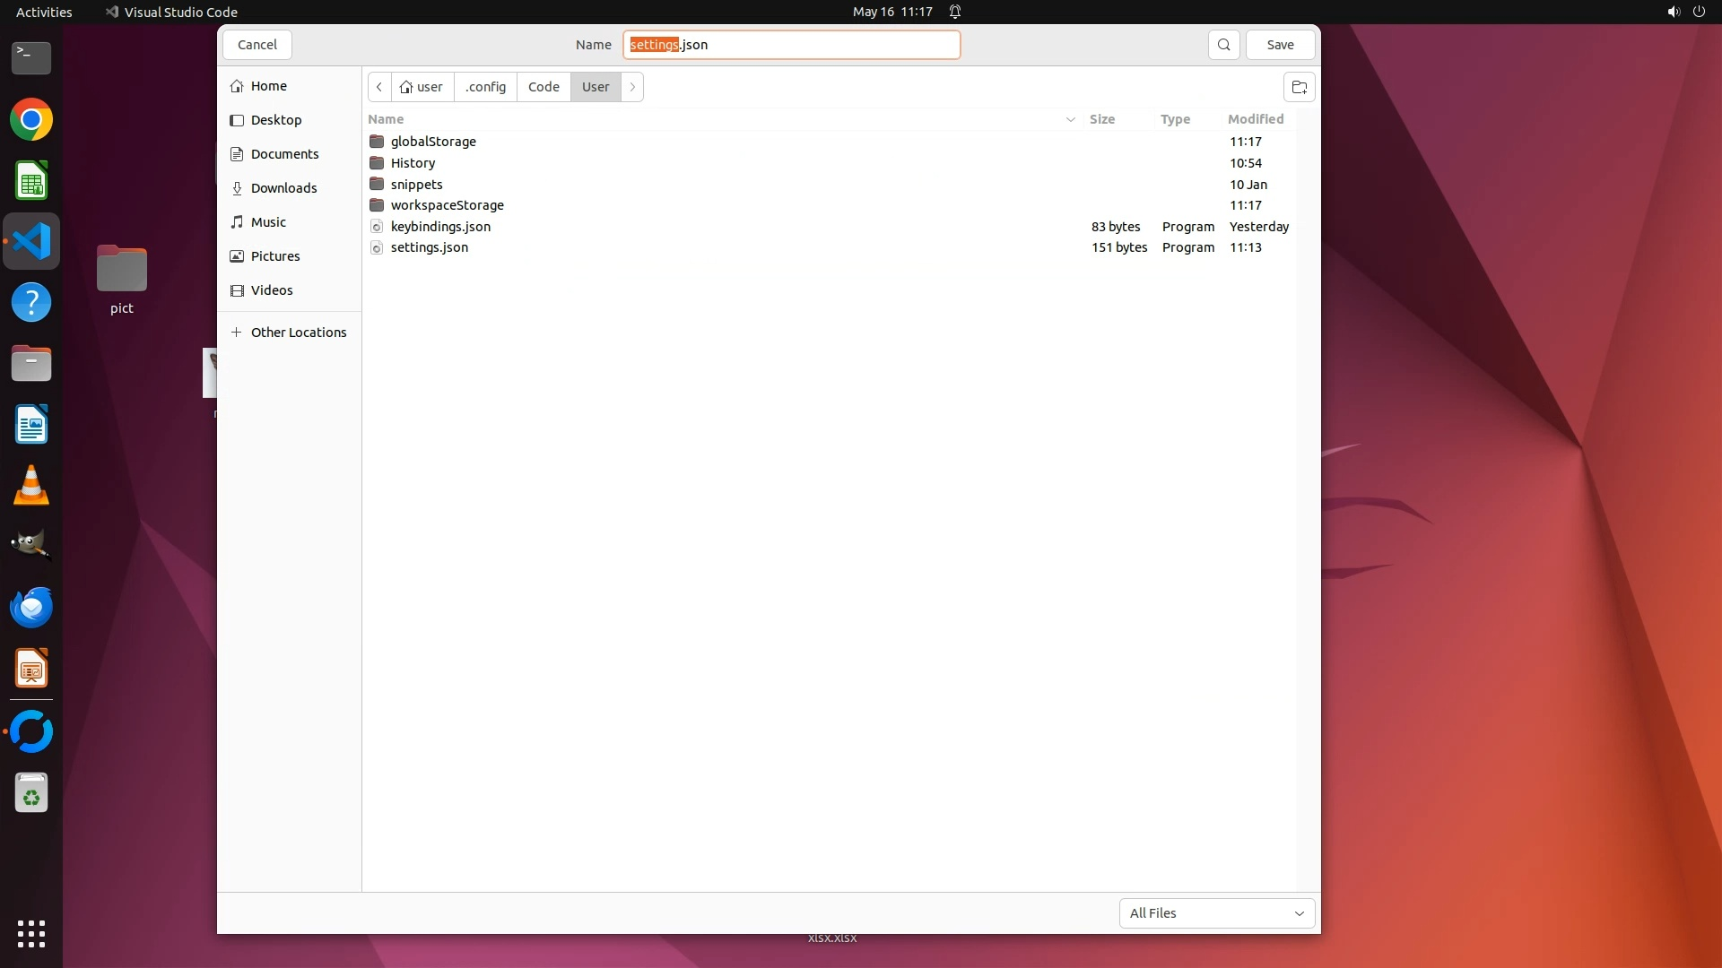Viewport: 1722px width, 968px height.
Task: Navigate forward using the path right arrow
Action: [x=632, y=87]
